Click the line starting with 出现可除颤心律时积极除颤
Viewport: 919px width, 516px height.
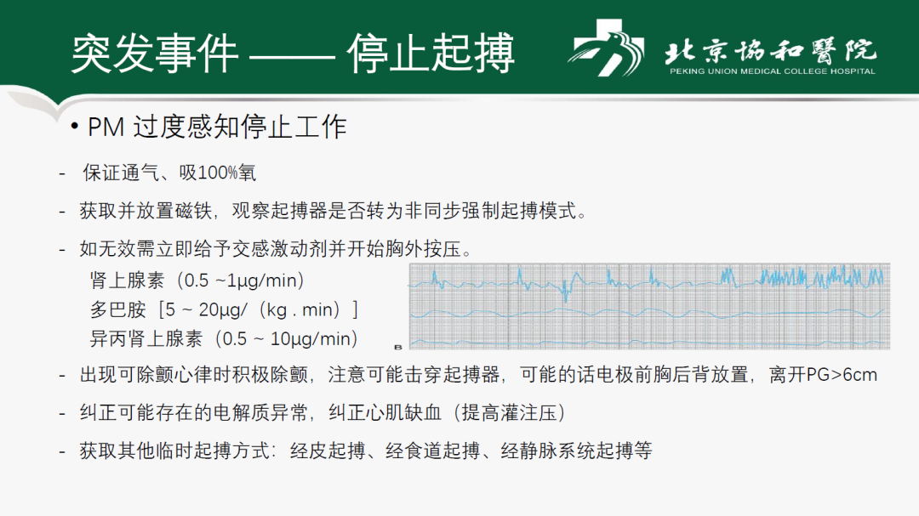[x=477, y=375]
